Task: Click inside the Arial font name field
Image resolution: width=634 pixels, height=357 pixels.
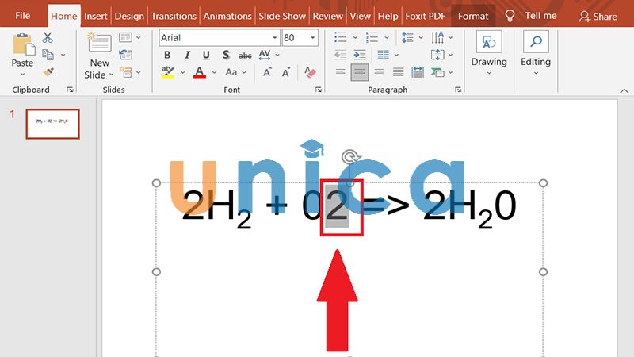Action: [215, 38]
